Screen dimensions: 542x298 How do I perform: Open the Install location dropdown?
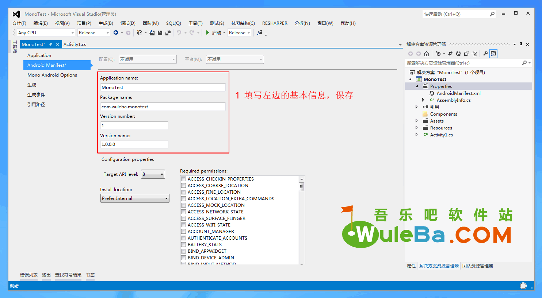tap(135, 198)
